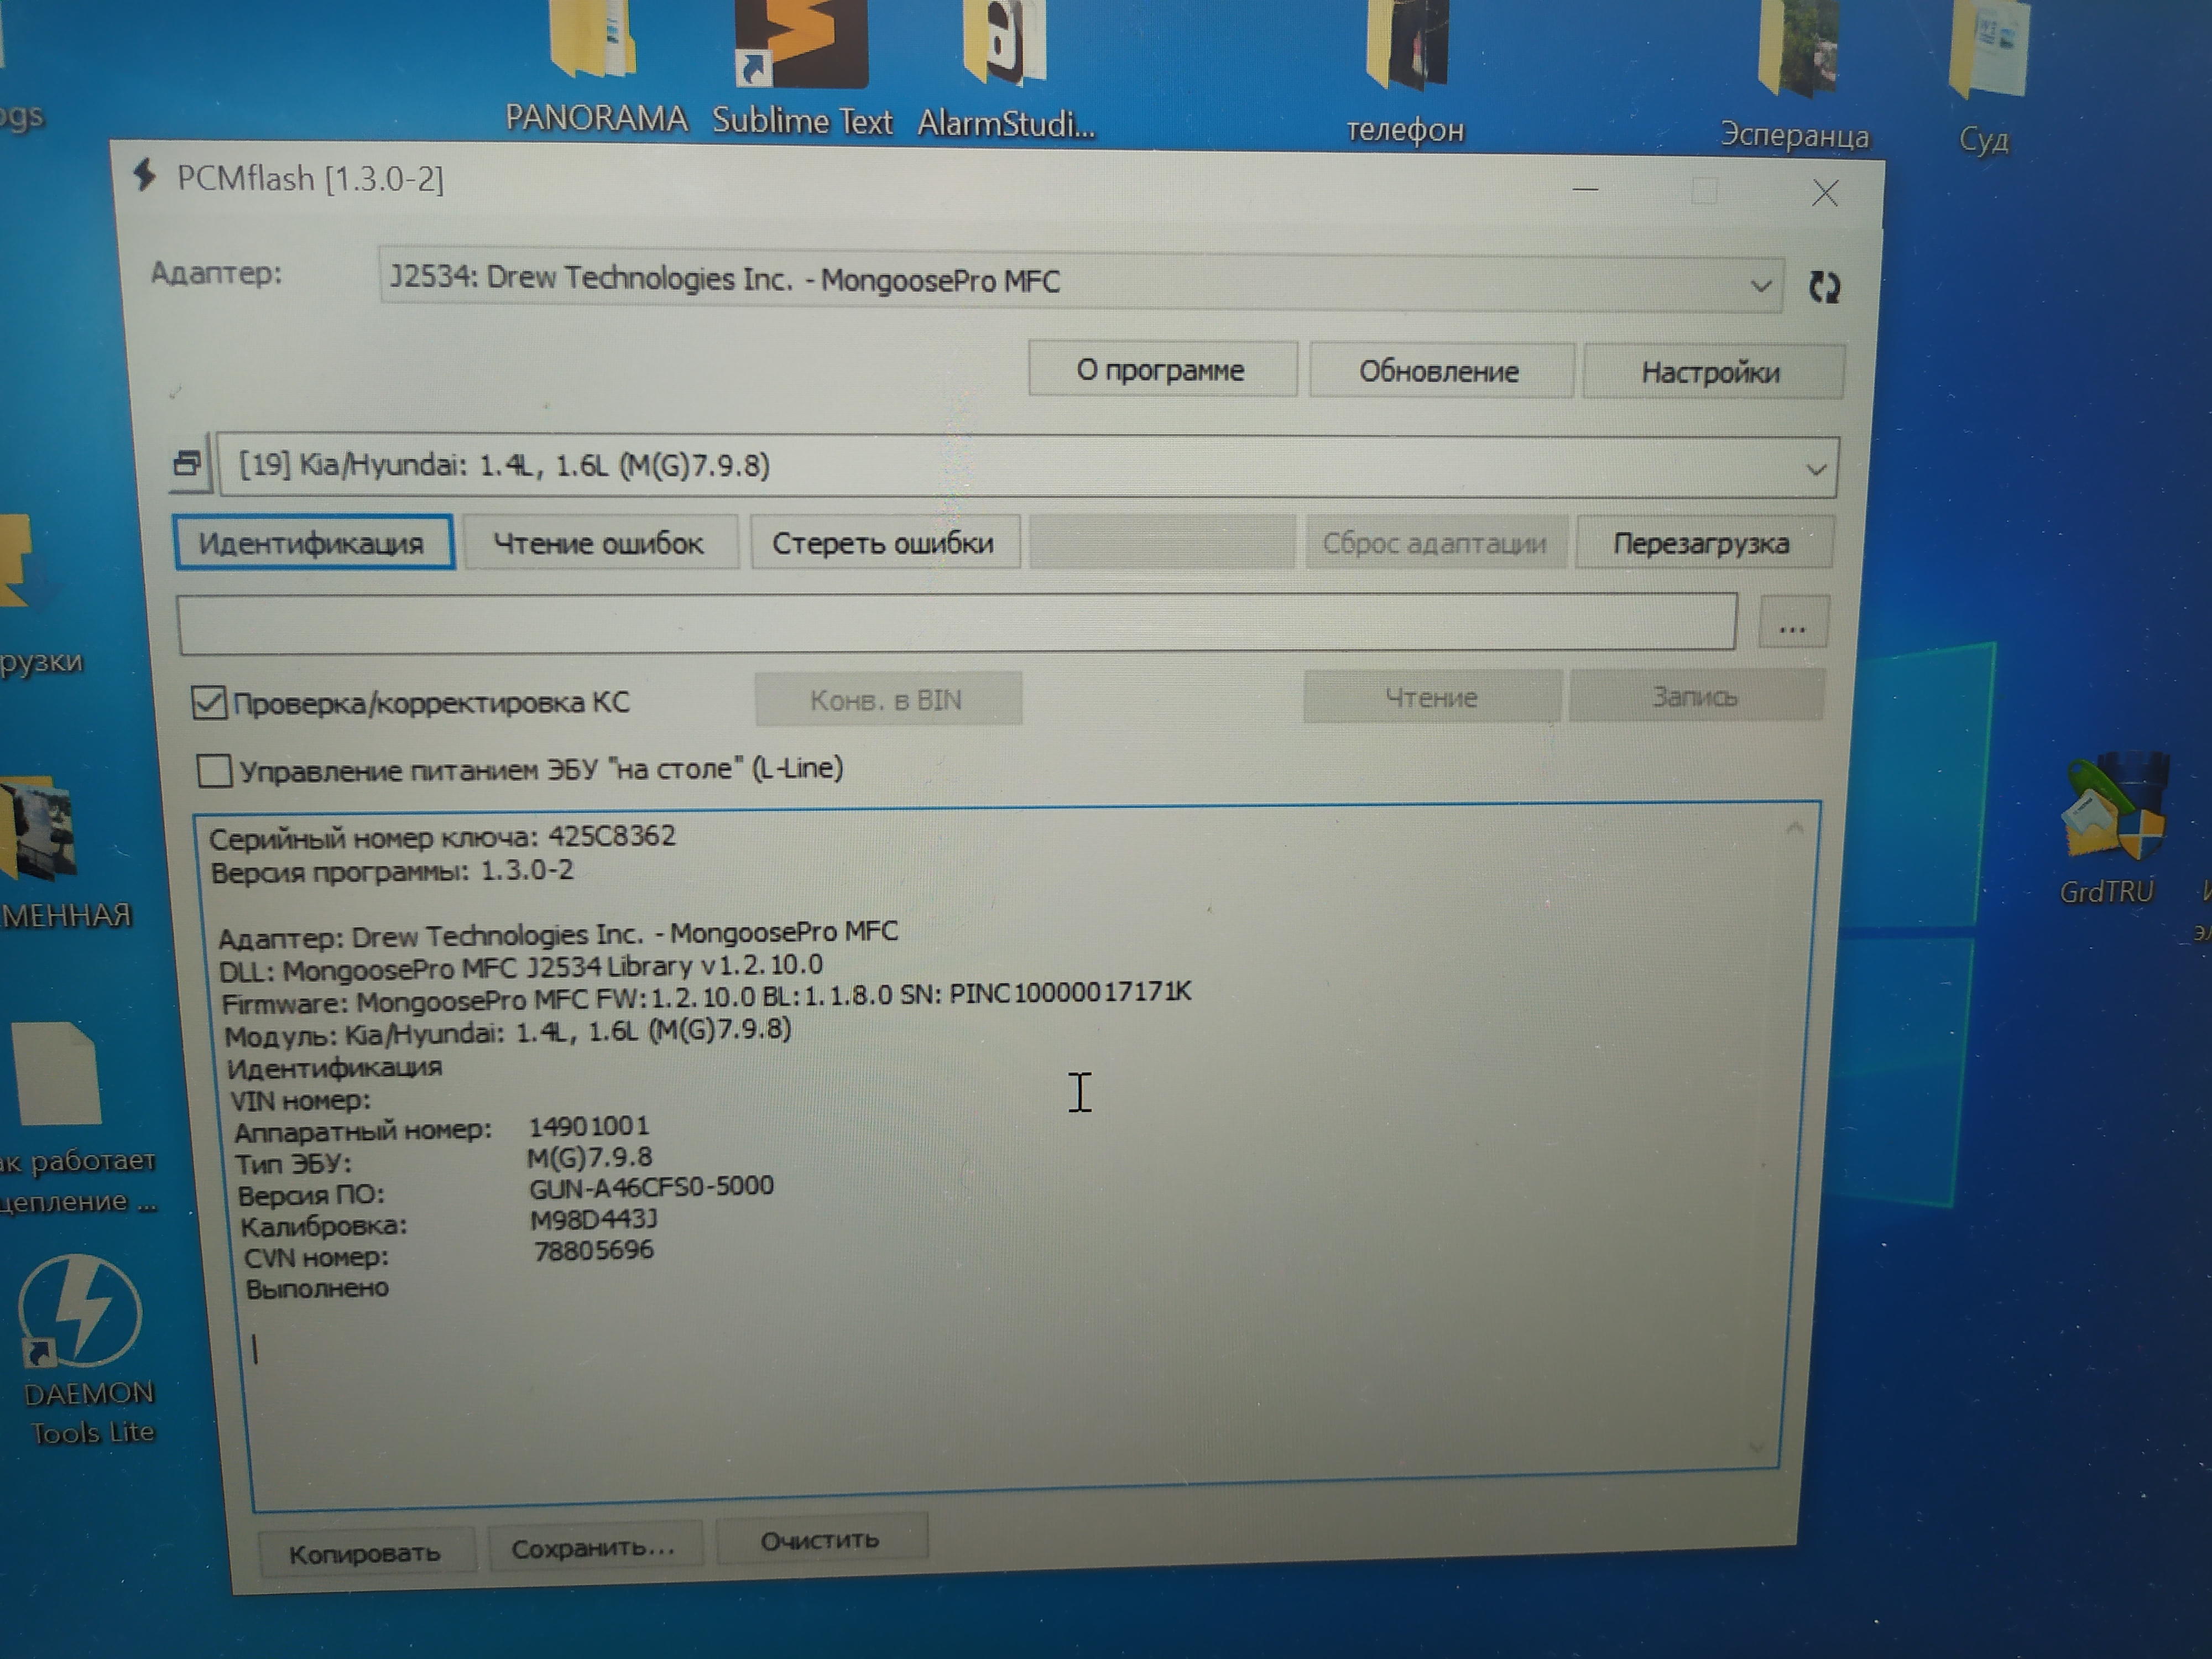Viewport: 2212px width, 1659px height.
Task: Click the refresh adapters icon
Action: [x=1824, y=288]
